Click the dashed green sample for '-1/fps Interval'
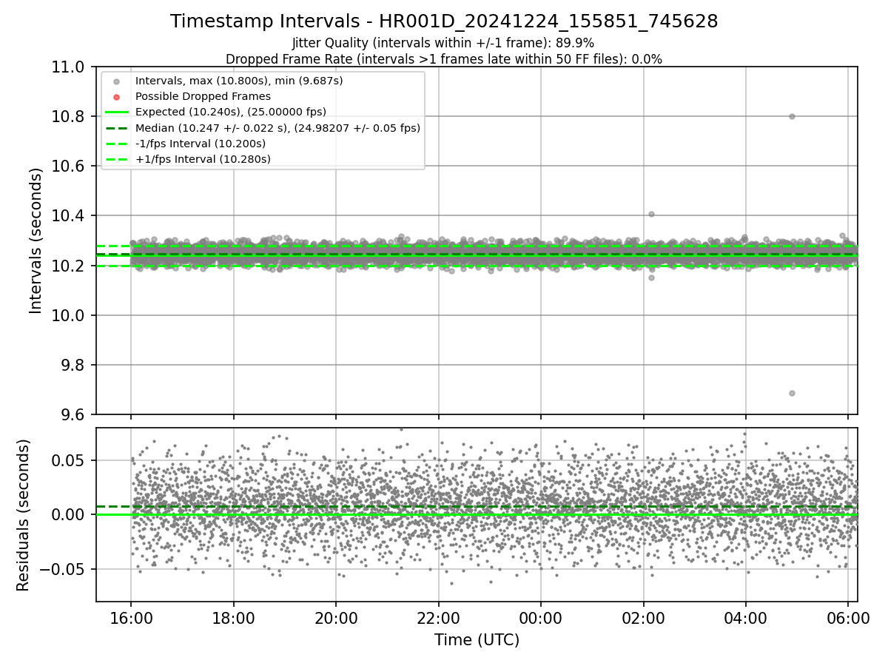 [116, 144]
